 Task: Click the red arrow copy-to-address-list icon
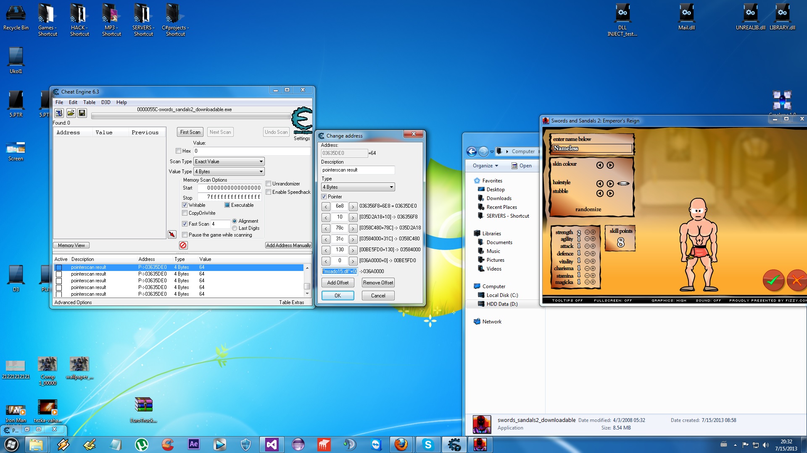point(172,234)
